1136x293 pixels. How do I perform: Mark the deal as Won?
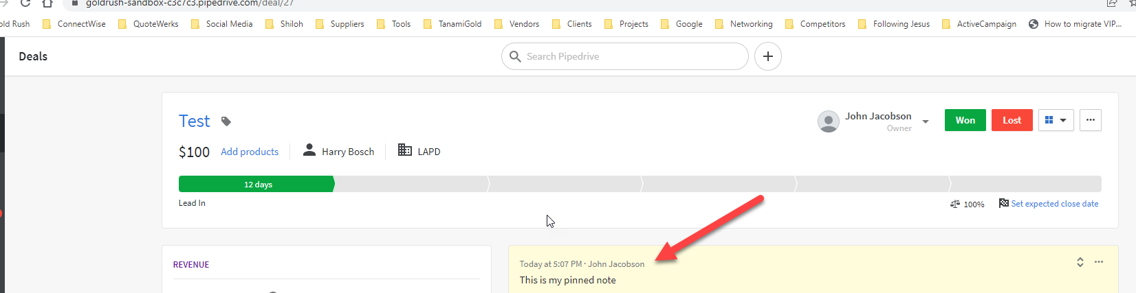pos(965,120)
